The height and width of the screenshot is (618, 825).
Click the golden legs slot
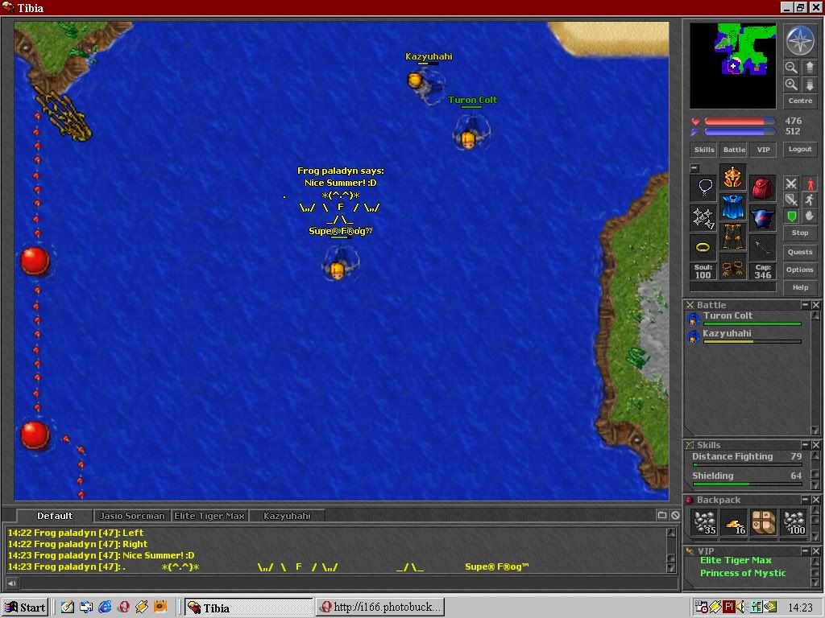tap(732, 237)
